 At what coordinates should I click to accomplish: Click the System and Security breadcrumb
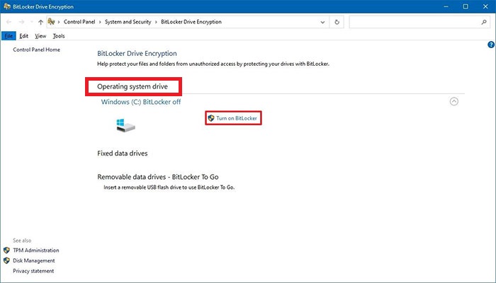tap(128, 22)
